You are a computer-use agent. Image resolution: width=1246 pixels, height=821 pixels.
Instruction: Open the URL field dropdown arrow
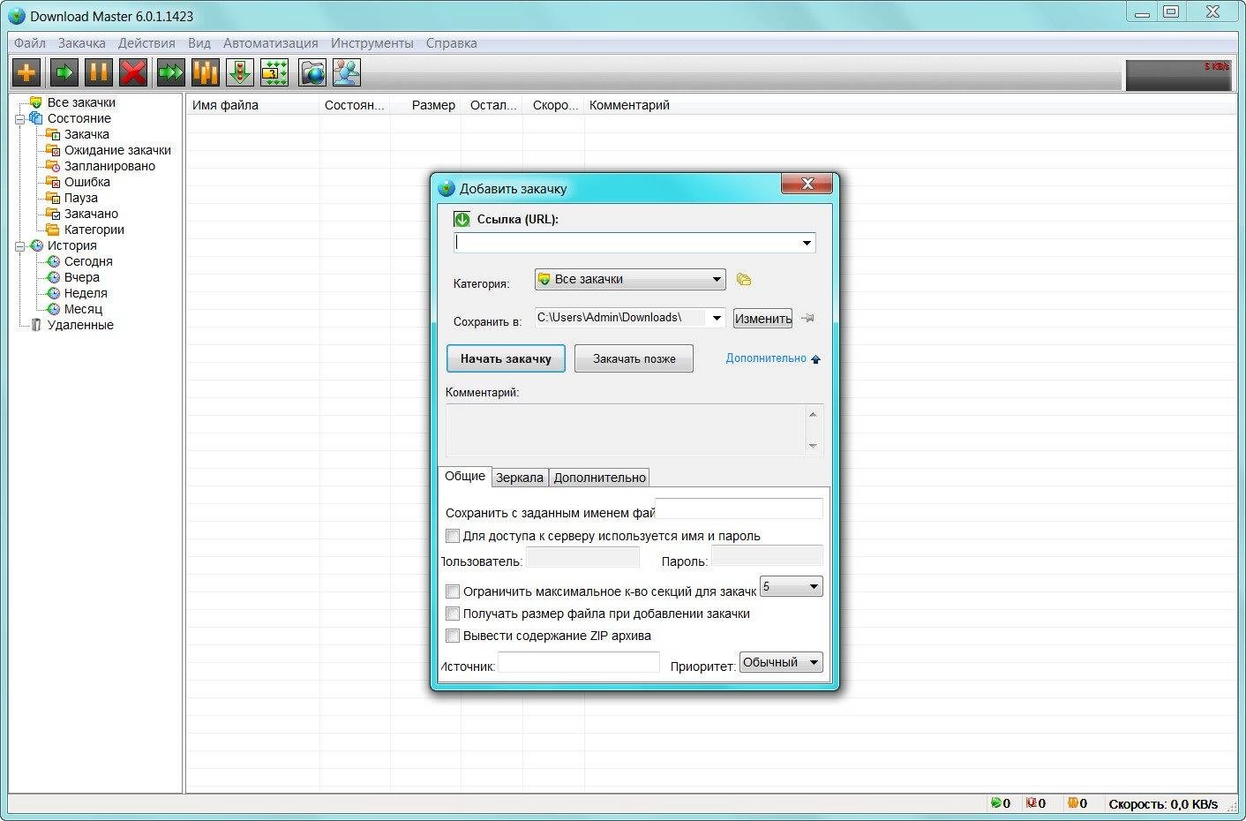pyautogui.click(x=807, y=243)
